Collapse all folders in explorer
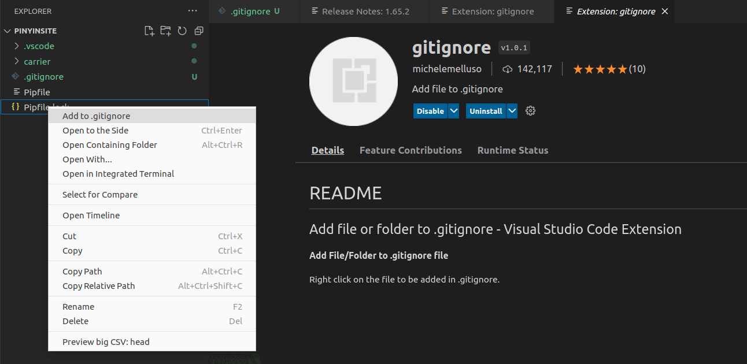The width and height of the screenshot is (747, 364). (199, 31)
